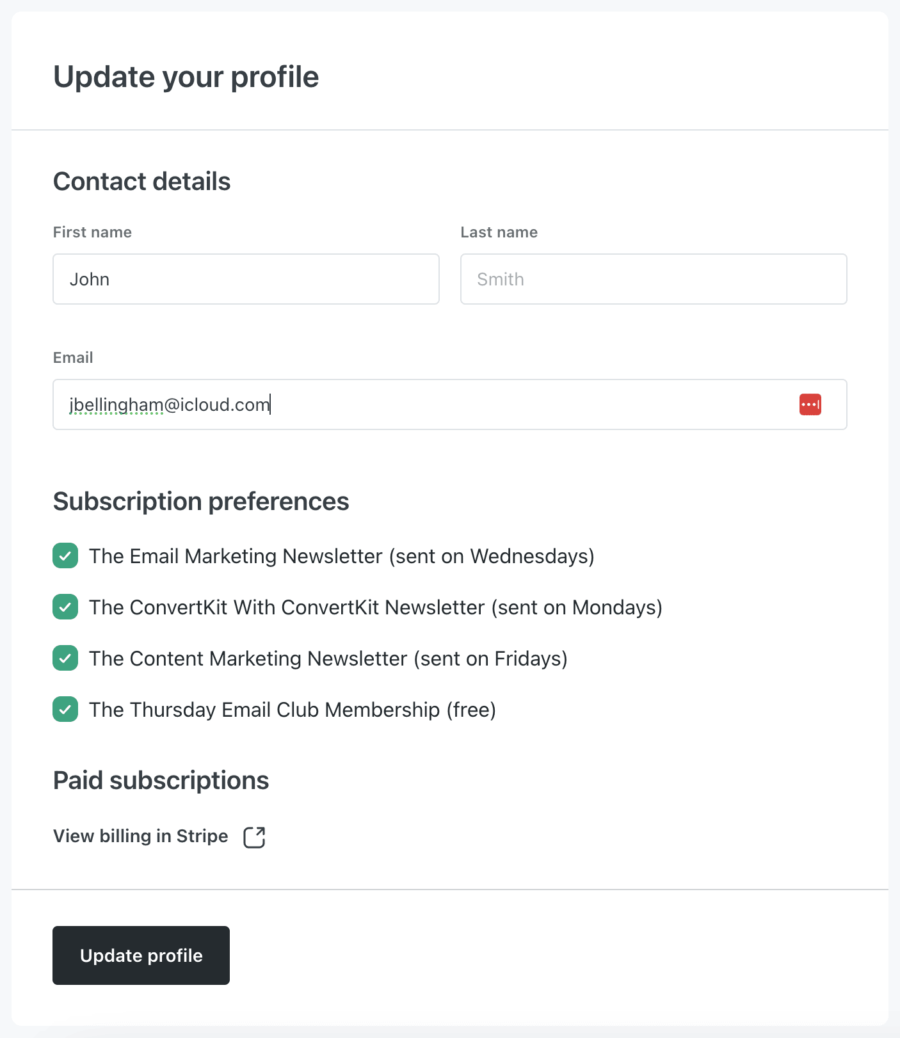Screen dimensions: 900x1038
Task: Click the 'sent on Fridays' newsletter label text
Action: (x=328, y=659)
